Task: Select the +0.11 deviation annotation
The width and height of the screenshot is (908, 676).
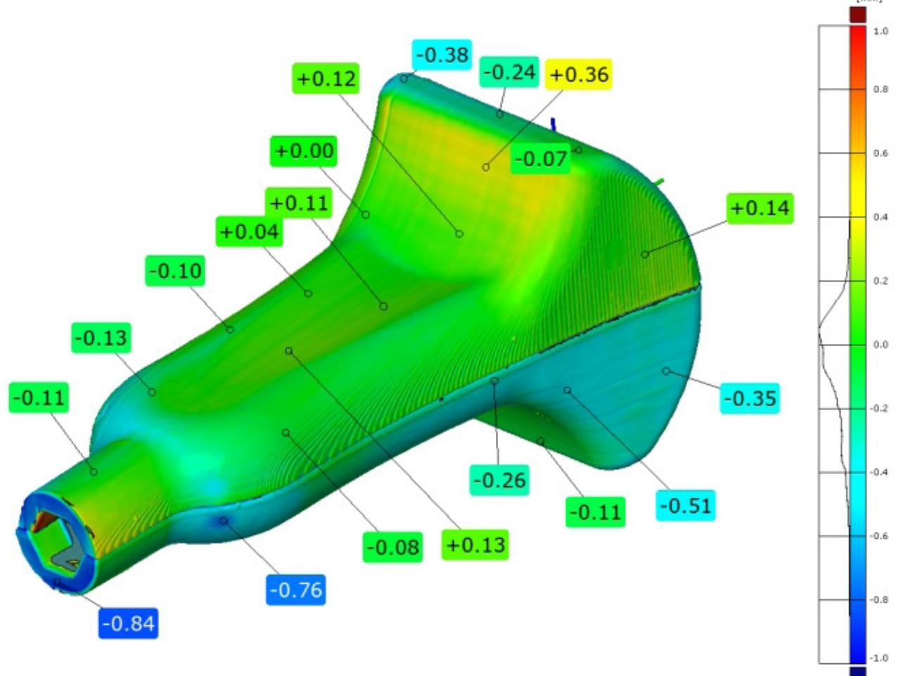Action: (x=298, y=203)
